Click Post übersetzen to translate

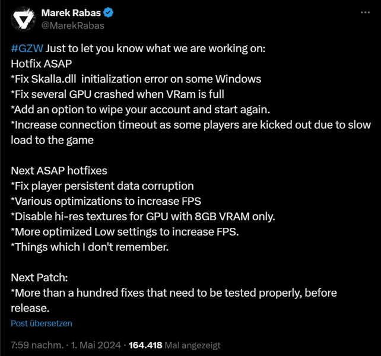coord(42,323)
